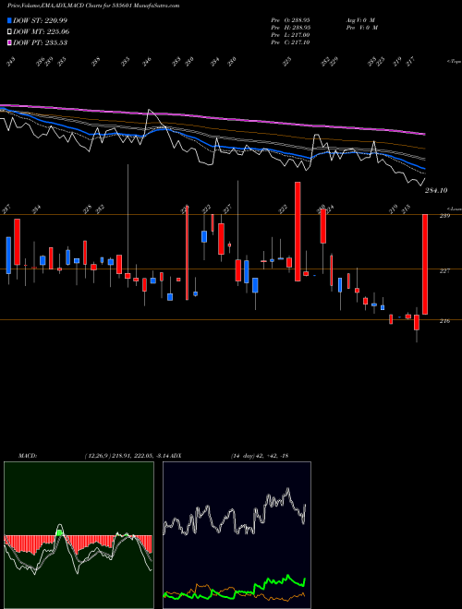Viewport: 462px width, 609px height.
Task: Click the 239 price level label
Action: pos(444,216)
